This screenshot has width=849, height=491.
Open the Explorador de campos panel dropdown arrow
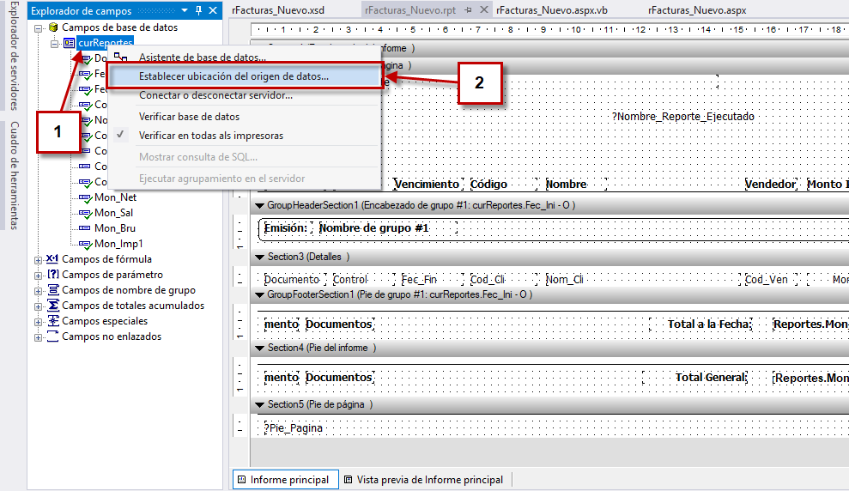[185, 11]
